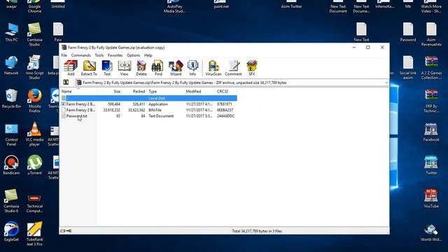
Task: Select TubeRank Jeet 3 Pro desktop icon
Action: 34,234
